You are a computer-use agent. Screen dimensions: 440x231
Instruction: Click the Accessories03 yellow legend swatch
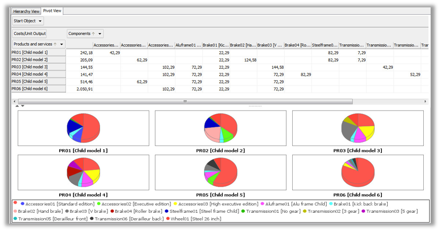point(175,204)
